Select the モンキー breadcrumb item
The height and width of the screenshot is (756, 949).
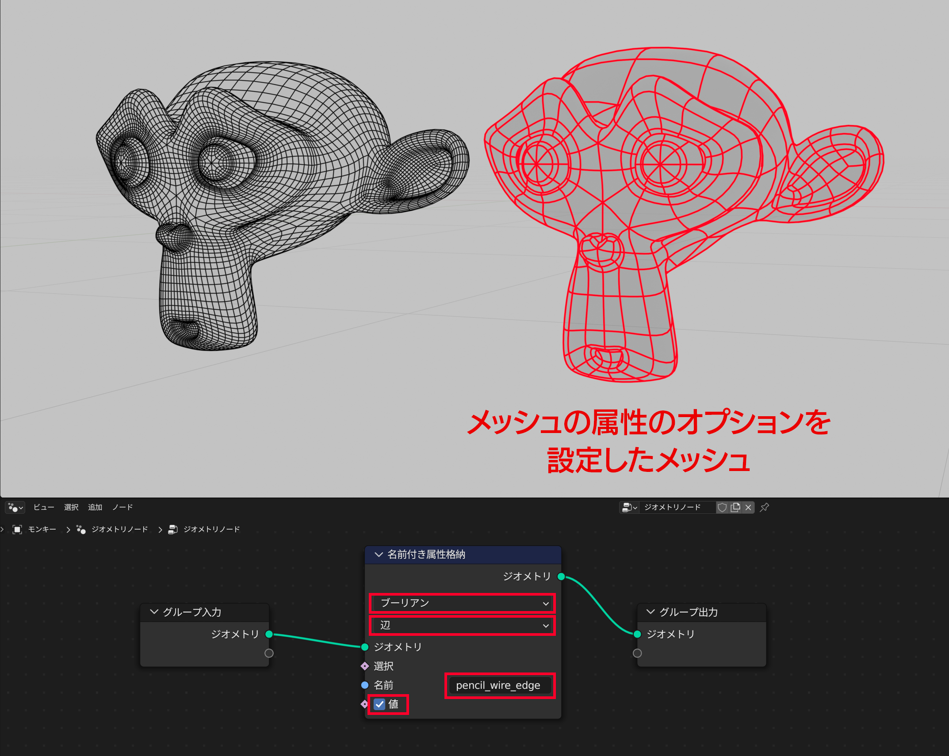(x=42, y=529)
